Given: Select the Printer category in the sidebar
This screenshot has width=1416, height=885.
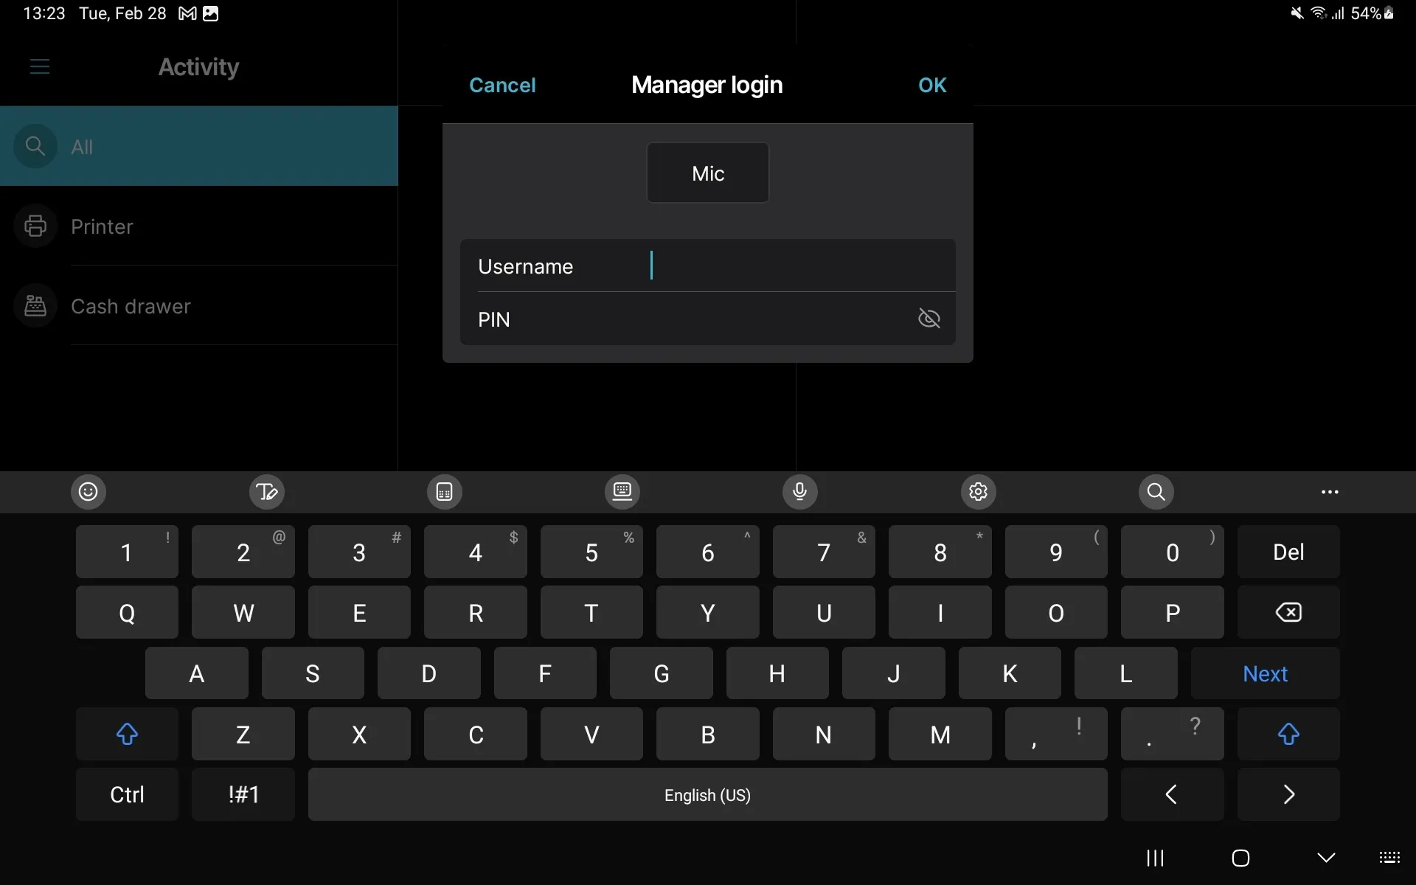Looking at the screenshot, I should click(x=102, y=226).
